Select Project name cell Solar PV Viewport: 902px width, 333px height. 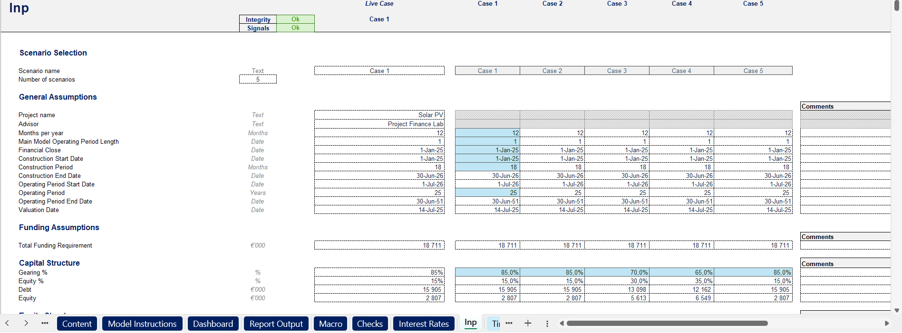[x=379, y=115]
